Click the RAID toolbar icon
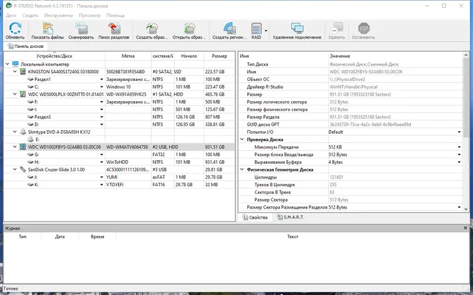473x295 pixels. coord(257,28)
